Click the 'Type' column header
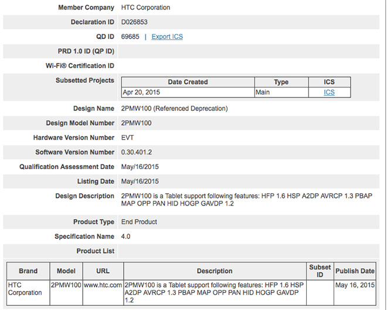Screen dimensions: 387x310 (x=281, y=82)
